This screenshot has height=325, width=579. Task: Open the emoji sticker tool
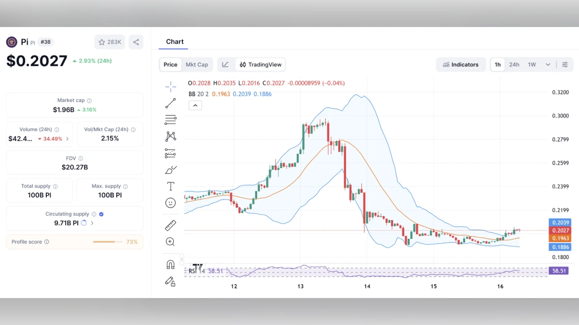170,203
